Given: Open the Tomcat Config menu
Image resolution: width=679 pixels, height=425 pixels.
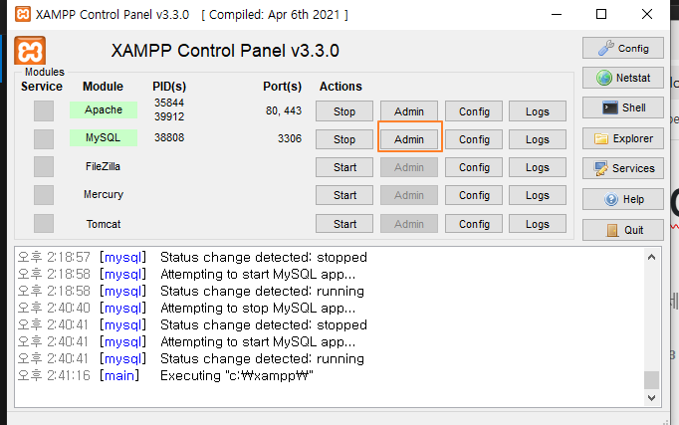Looking at the screenshot, I should [474, 224].
